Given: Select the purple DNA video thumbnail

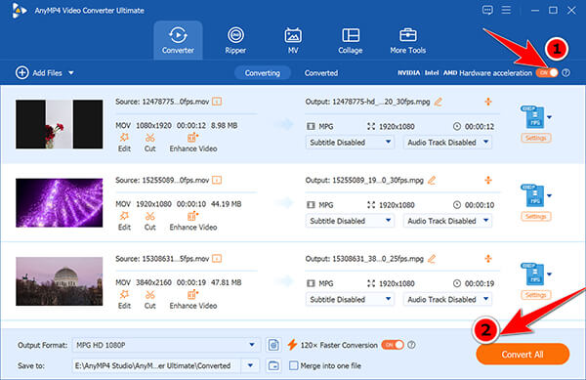Looking at the screenshot, I should 59,203.
